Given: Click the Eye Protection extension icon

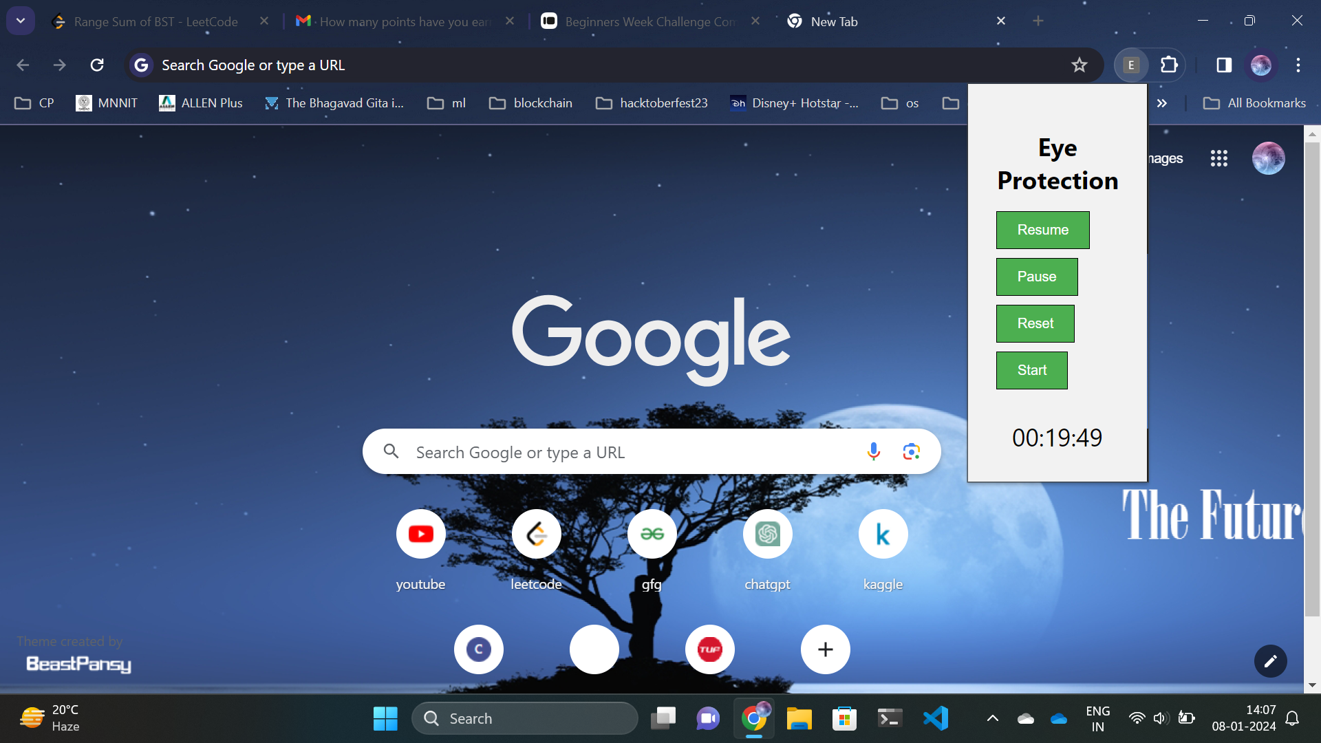Looking at the screenshot, I should 1131,65.
